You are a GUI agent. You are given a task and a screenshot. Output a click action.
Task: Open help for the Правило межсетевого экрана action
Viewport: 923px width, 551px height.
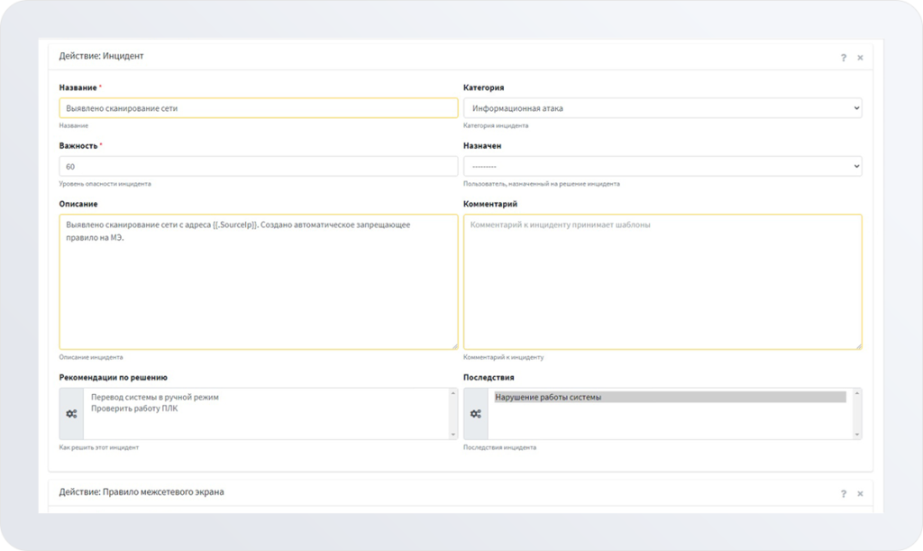[843, 493]
